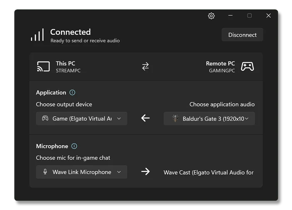Open the Game (Elgato Virtual Audio) output dropdown

tap(82, 119)
